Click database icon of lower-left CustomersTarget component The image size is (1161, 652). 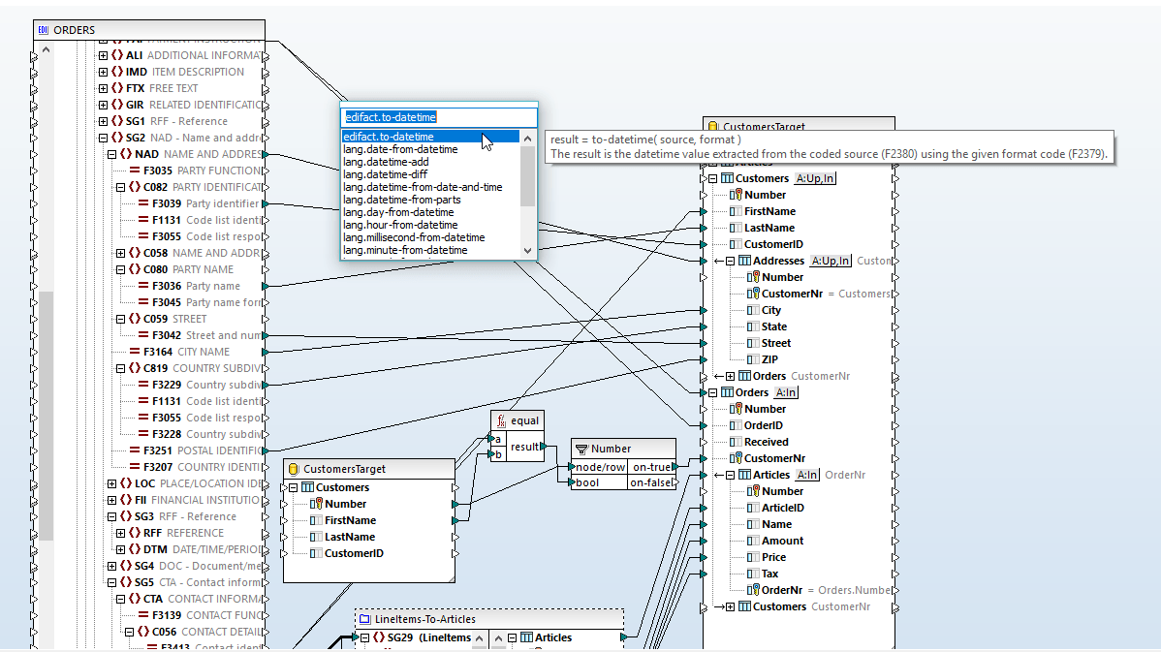[293, 469]
